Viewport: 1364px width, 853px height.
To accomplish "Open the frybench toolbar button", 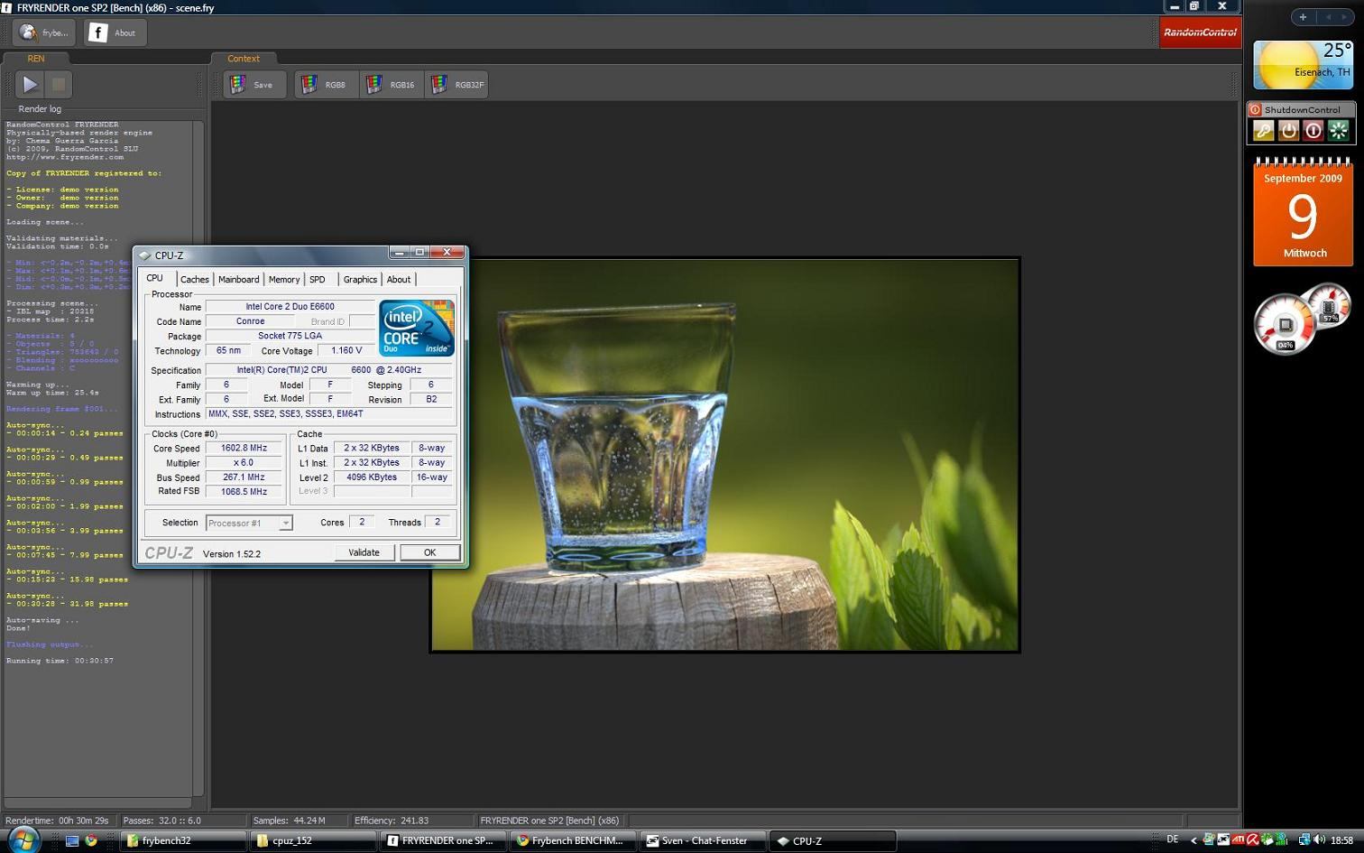I will coord(44,33).
